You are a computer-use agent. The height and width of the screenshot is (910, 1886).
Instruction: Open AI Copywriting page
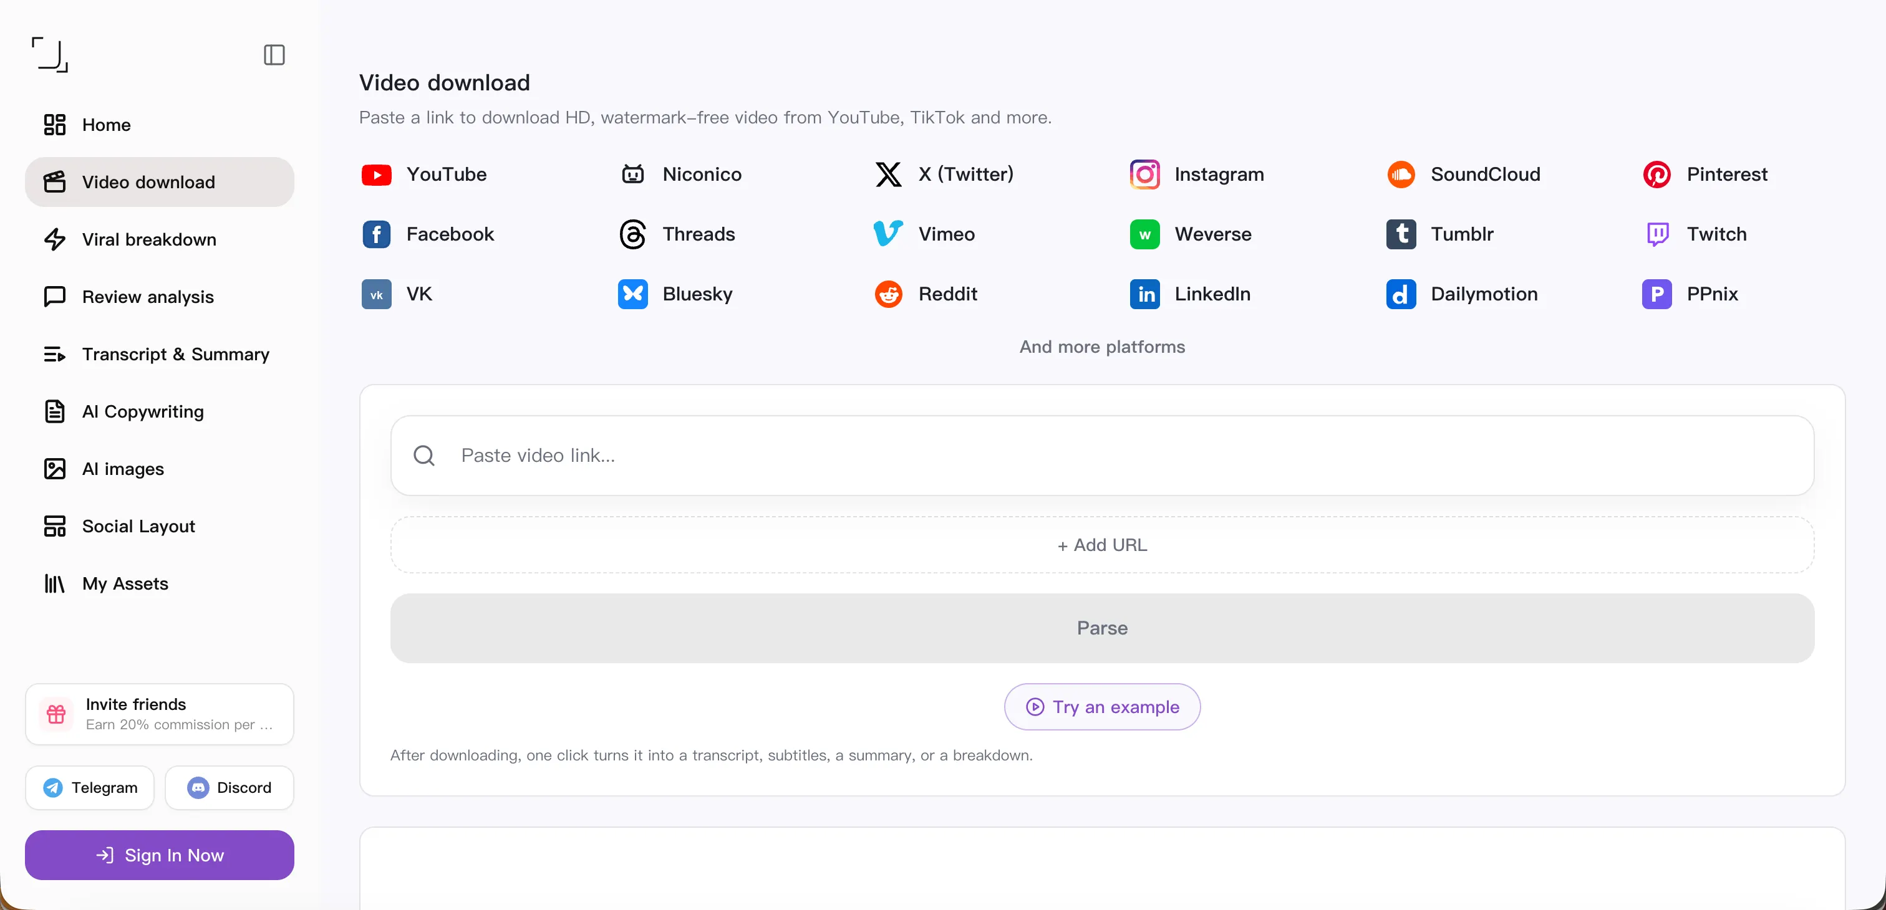(x=160, y=411)
